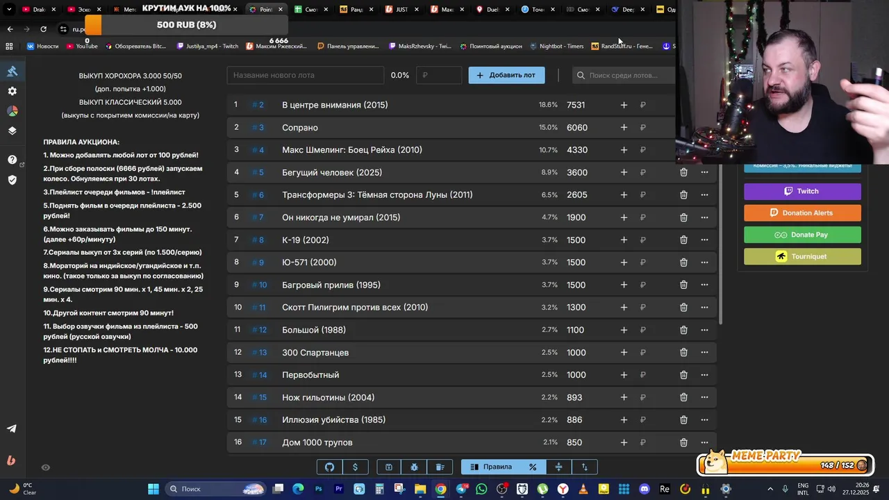
Task: Switch to the JUST browser tab
Action: 401,10
